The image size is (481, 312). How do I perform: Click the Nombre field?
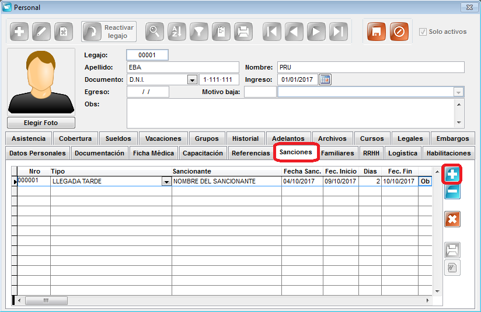coord(371,67)
